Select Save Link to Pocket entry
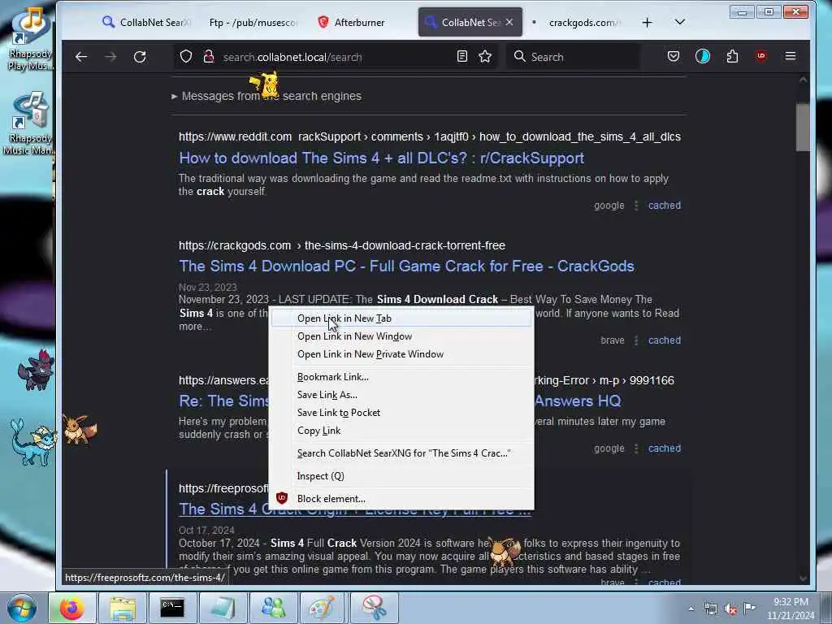This screenshot has height=624, width=832. (x=401, y=413)
